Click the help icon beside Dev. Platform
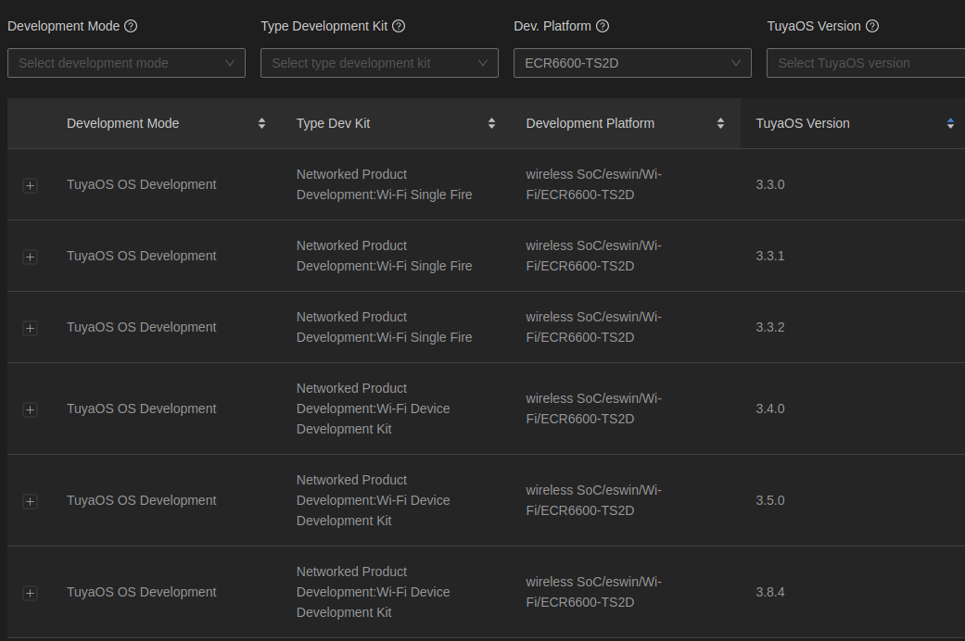The image size is (965, 641). (x=603, y=26)
